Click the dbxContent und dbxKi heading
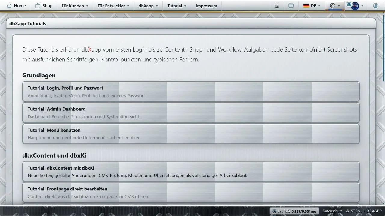 [x=54, y=155]
